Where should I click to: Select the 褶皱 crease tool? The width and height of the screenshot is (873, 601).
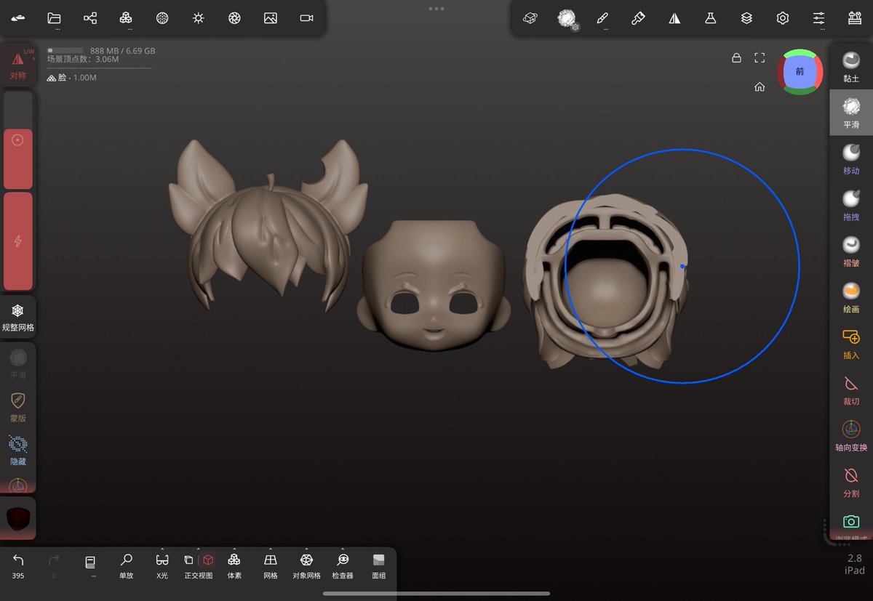[851, 251]
